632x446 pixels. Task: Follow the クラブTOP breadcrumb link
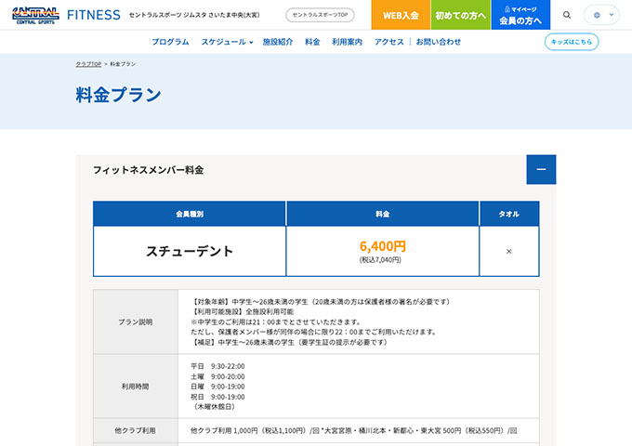click(88, 64)
